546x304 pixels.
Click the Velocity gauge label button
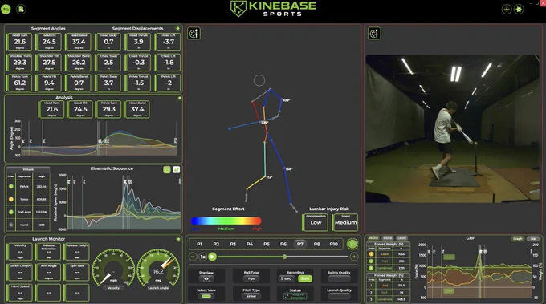click(113, 288)
